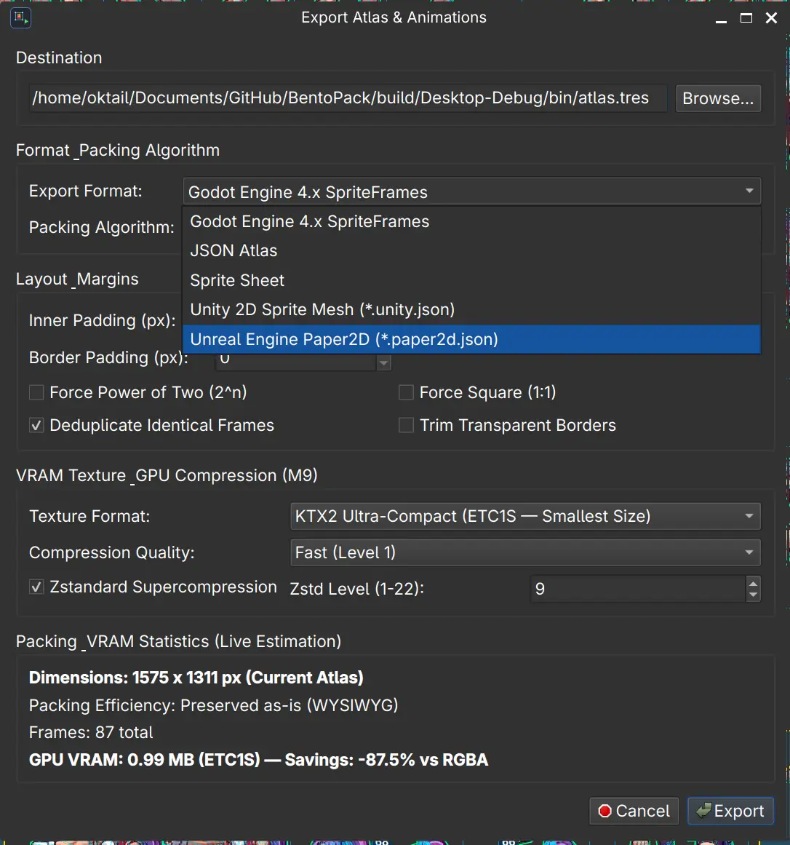
Task: Click the GPU VRAM: 0.99 MB statistic
Action: coord(258,760)
